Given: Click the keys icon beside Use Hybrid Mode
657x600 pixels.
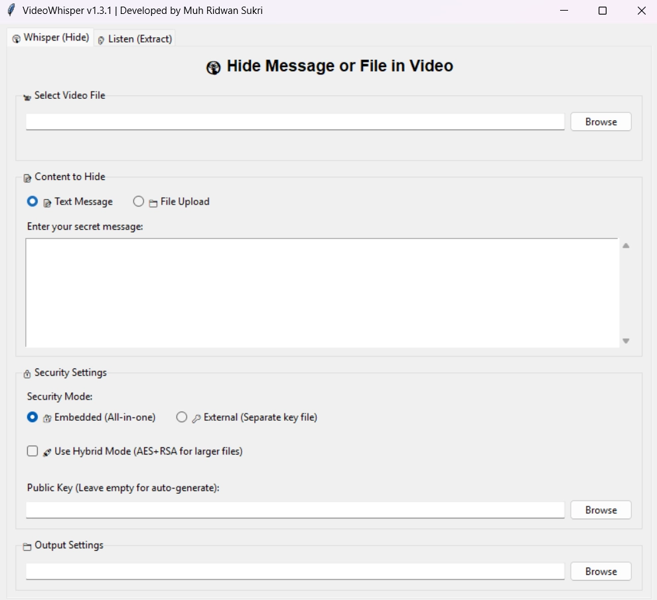Looking at the screenshot, I should 46,451.
